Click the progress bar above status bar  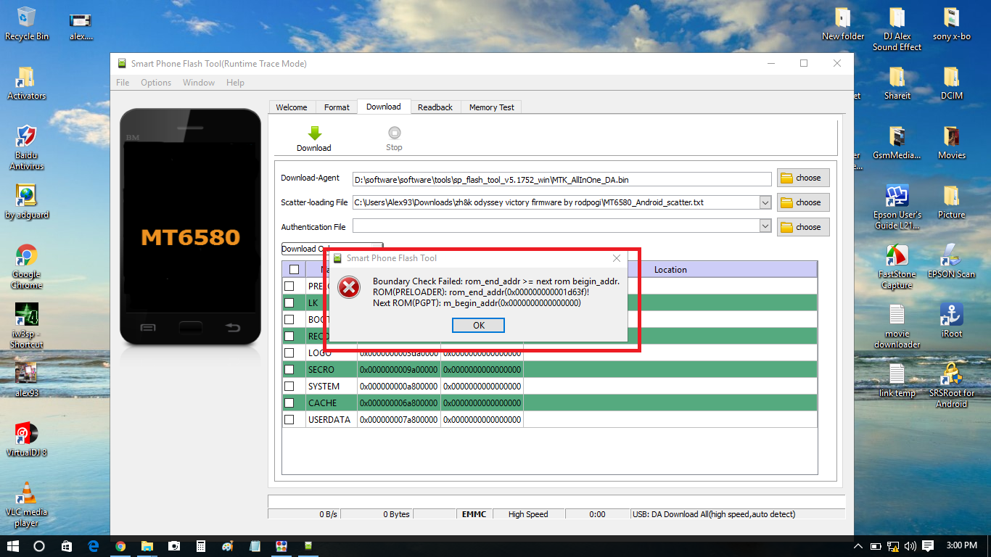pyautogui.click(x=556, y=501)
